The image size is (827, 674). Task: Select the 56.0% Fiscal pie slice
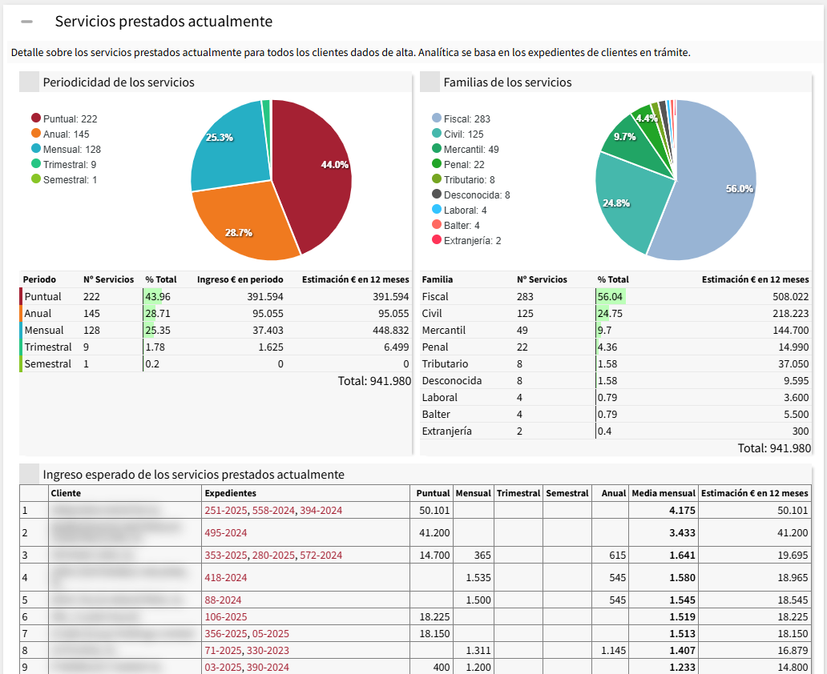point(713,192)
